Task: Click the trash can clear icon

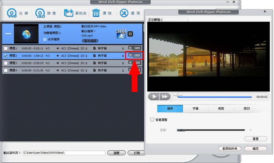Action: [x=96, y=13]
